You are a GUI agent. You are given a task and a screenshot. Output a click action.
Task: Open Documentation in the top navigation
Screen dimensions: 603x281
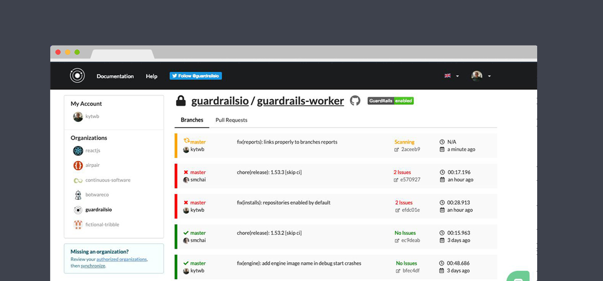pos(115,76)
